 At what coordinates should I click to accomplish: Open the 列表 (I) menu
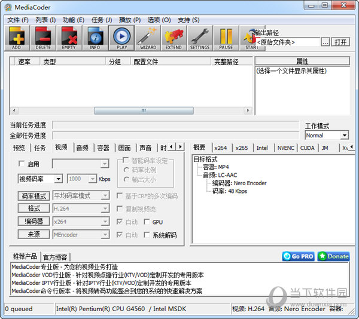tap(45, 20)
